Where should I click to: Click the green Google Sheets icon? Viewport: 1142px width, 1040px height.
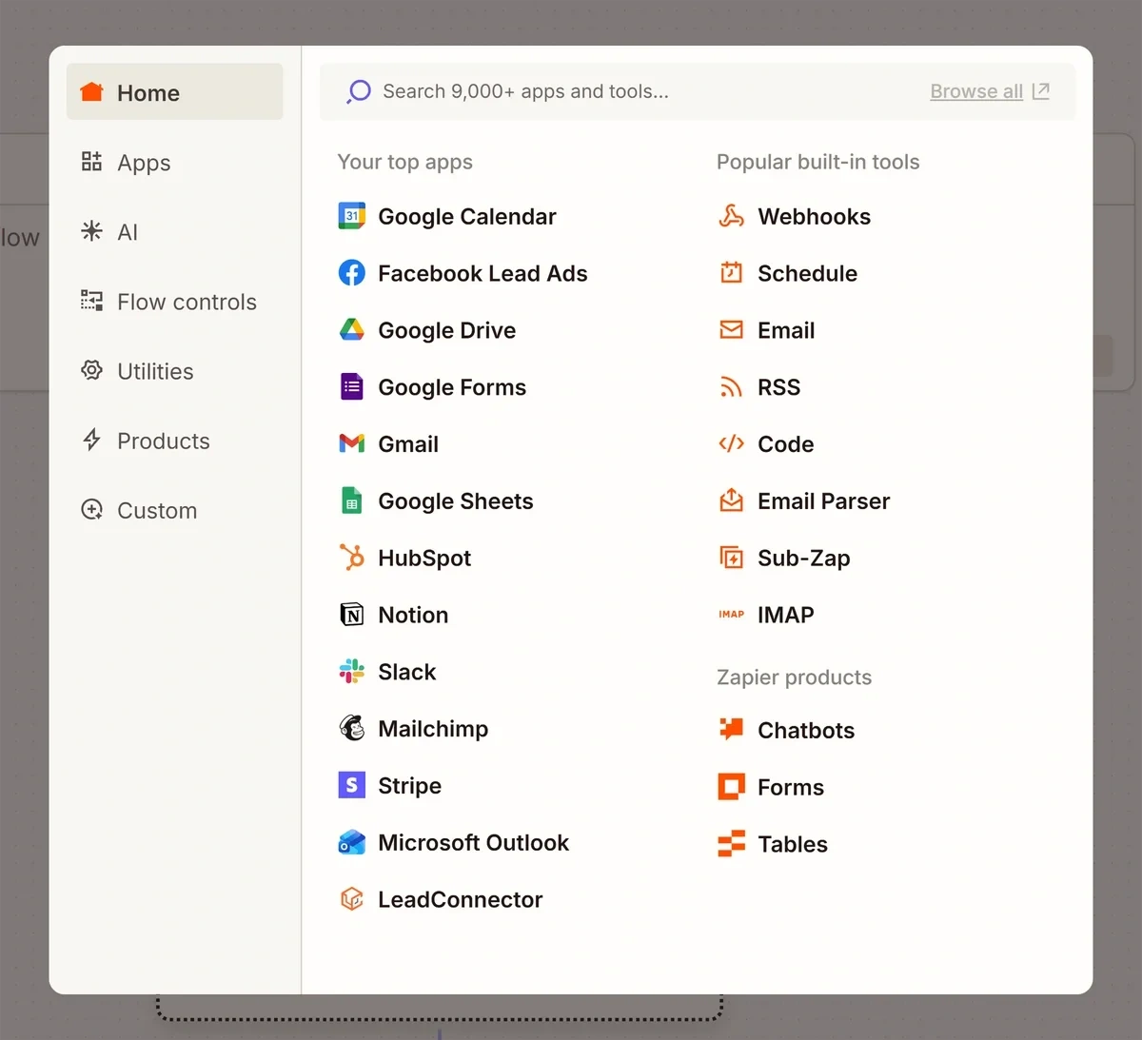pyautogui.click(x=352, y=500)
